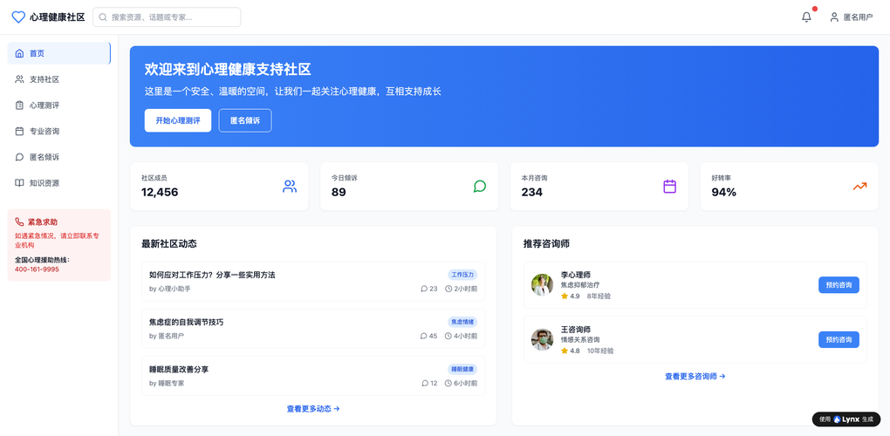890x436 pixels.
Task: Click 王咨询师's avatar photo
Action: [x=542, y=340]
